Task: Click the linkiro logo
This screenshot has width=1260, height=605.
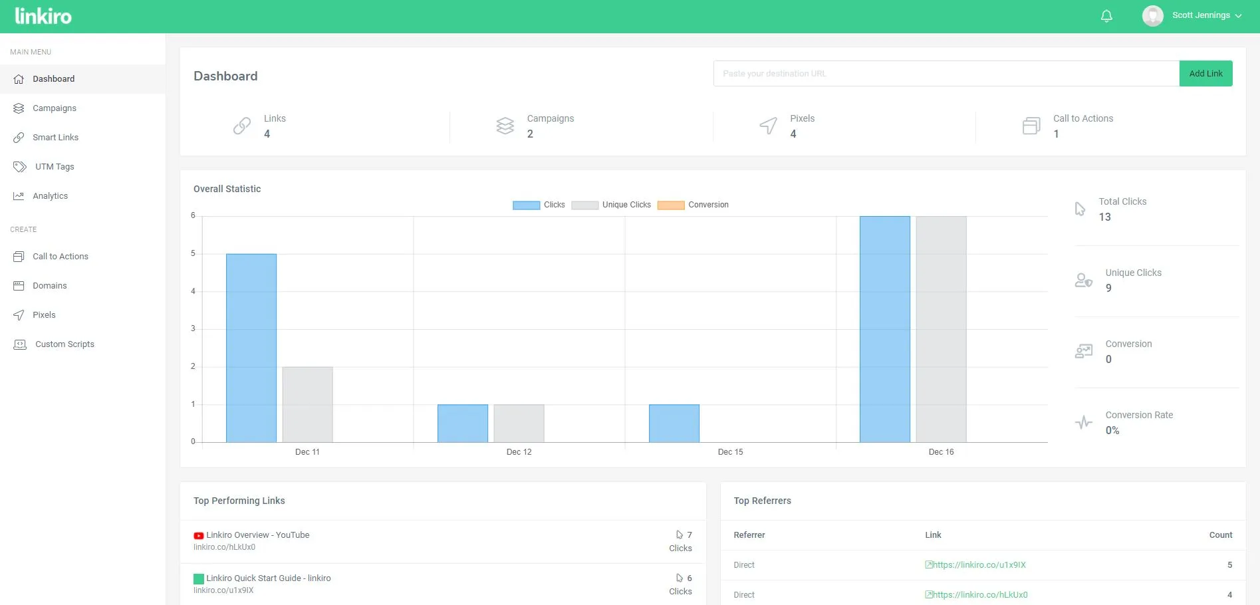Action: tap(43, 16)
